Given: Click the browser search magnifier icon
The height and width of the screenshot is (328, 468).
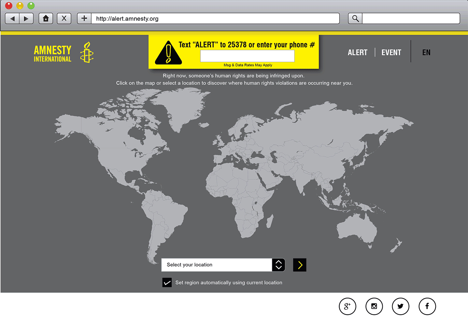Looking at the screenshot, I should (x=355, y=18).
